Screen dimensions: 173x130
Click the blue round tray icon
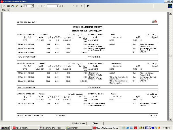153,128
